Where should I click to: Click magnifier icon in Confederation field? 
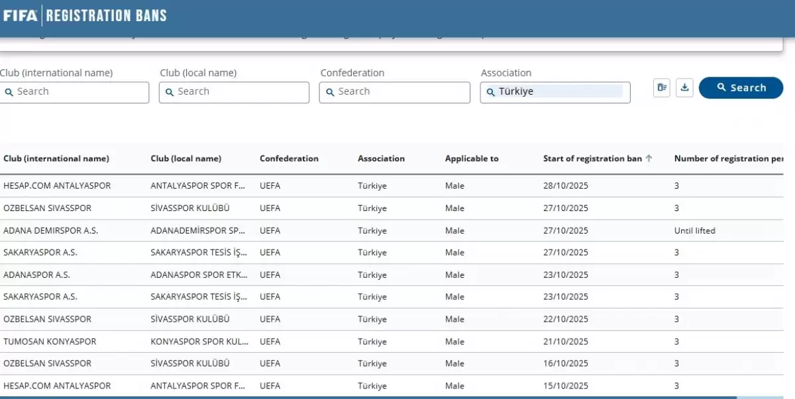pos(330,93)
